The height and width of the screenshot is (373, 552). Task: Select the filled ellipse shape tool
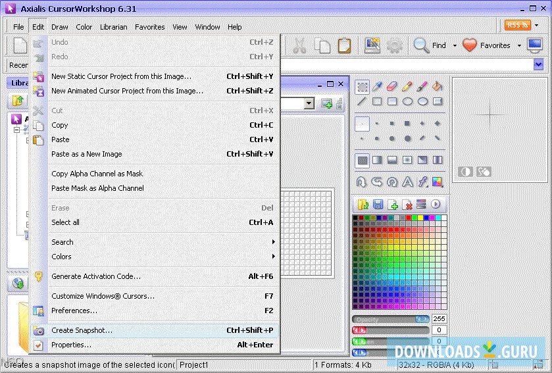(x=422, y=102)
